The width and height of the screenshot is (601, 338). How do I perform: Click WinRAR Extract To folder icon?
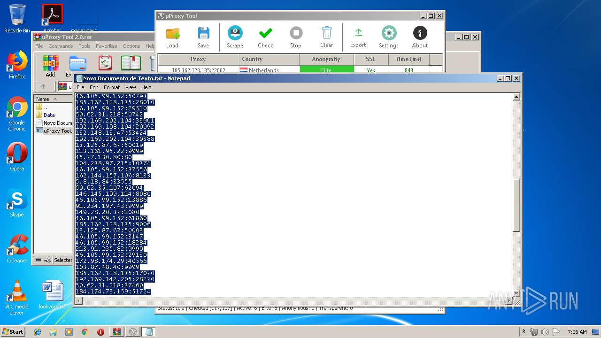tap(77, 63)
